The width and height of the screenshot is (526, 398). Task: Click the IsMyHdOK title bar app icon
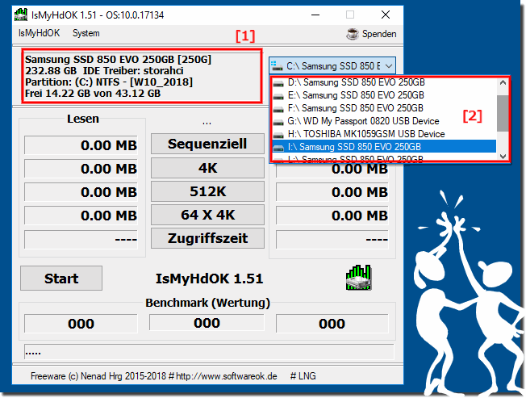(21, 15)
